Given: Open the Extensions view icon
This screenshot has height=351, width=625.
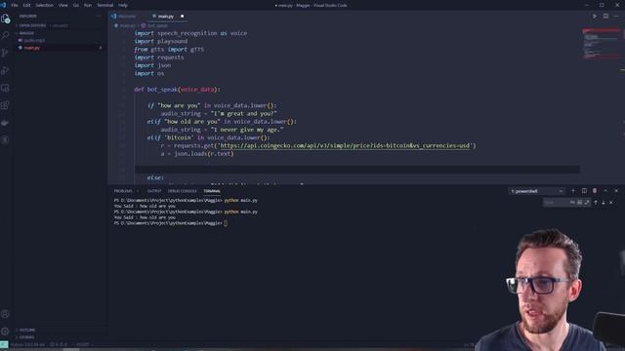Looking at the screenshot, I should coord(5,105).
